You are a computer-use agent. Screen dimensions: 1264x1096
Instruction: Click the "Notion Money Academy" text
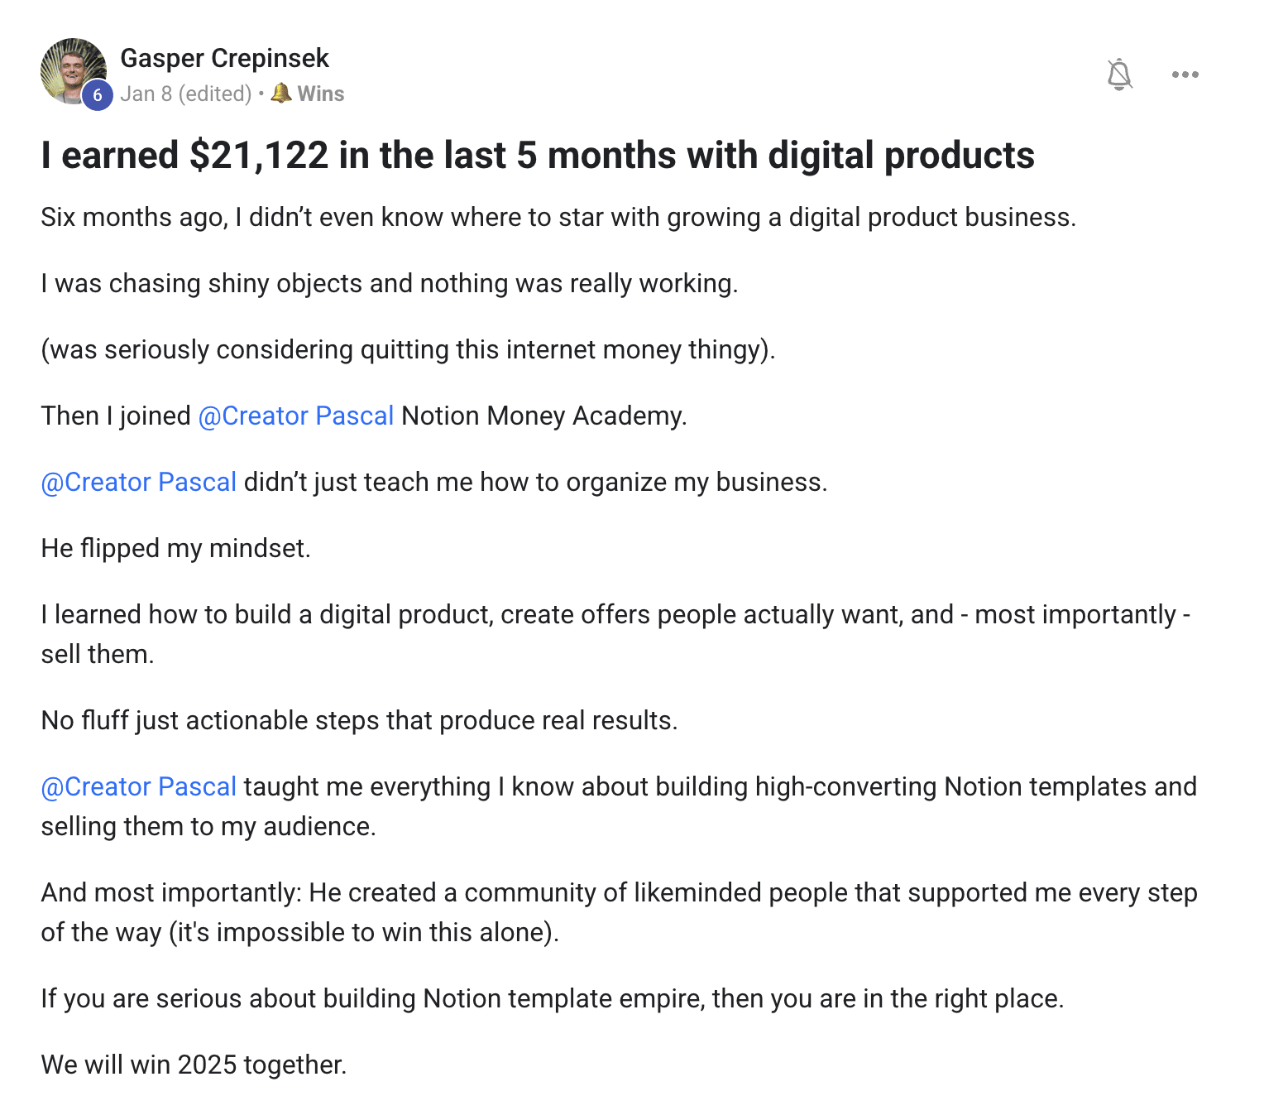(543, 416)
